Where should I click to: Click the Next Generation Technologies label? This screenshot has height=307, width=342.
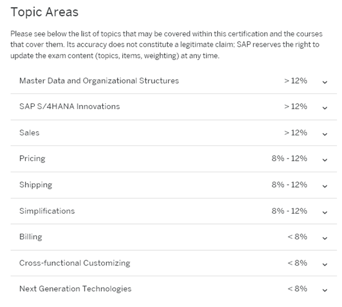(x=75, y=289)
